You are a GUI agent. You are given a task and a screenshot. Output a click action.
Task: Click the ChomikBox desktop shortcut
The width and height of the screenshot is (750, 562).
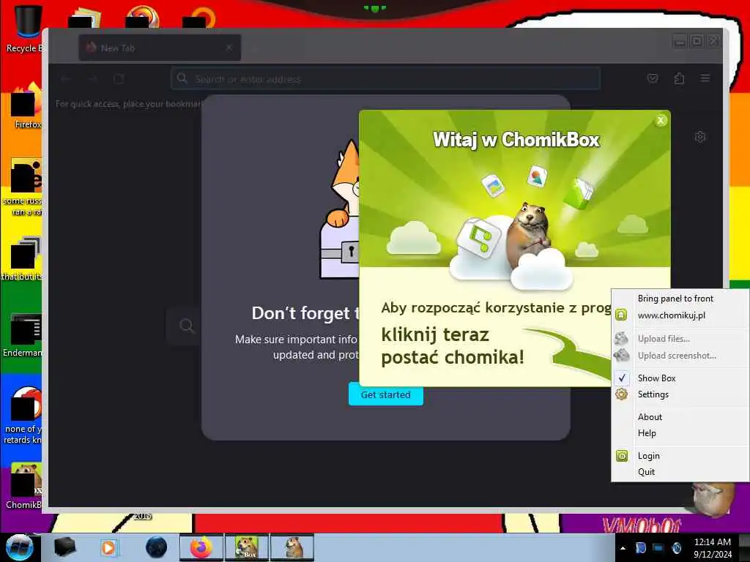[x=24, y=486]
